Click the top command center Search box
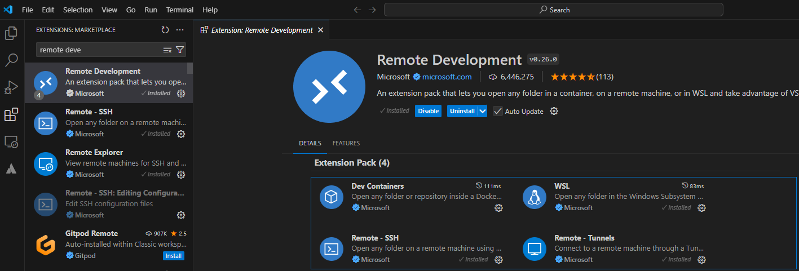 (x=554, y=10)
